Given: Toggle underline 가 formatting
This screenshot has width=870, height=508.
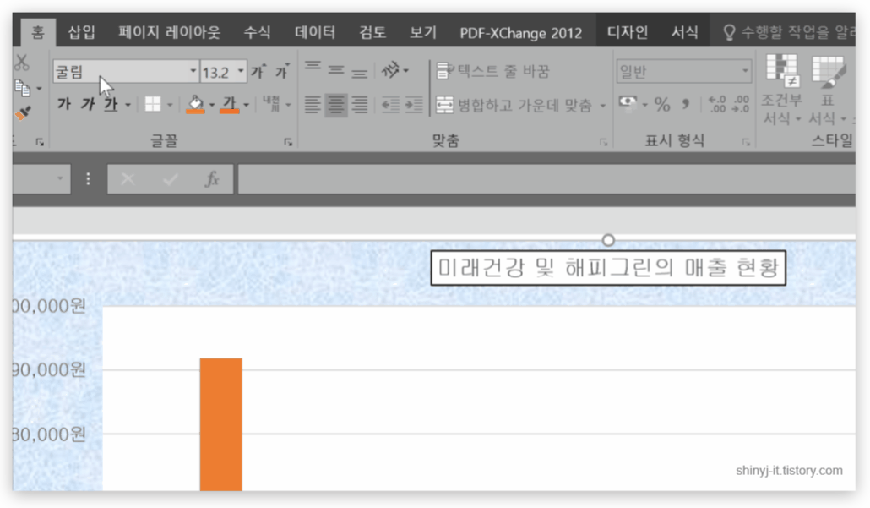Looking at the screenshot, I should point(111,104).
